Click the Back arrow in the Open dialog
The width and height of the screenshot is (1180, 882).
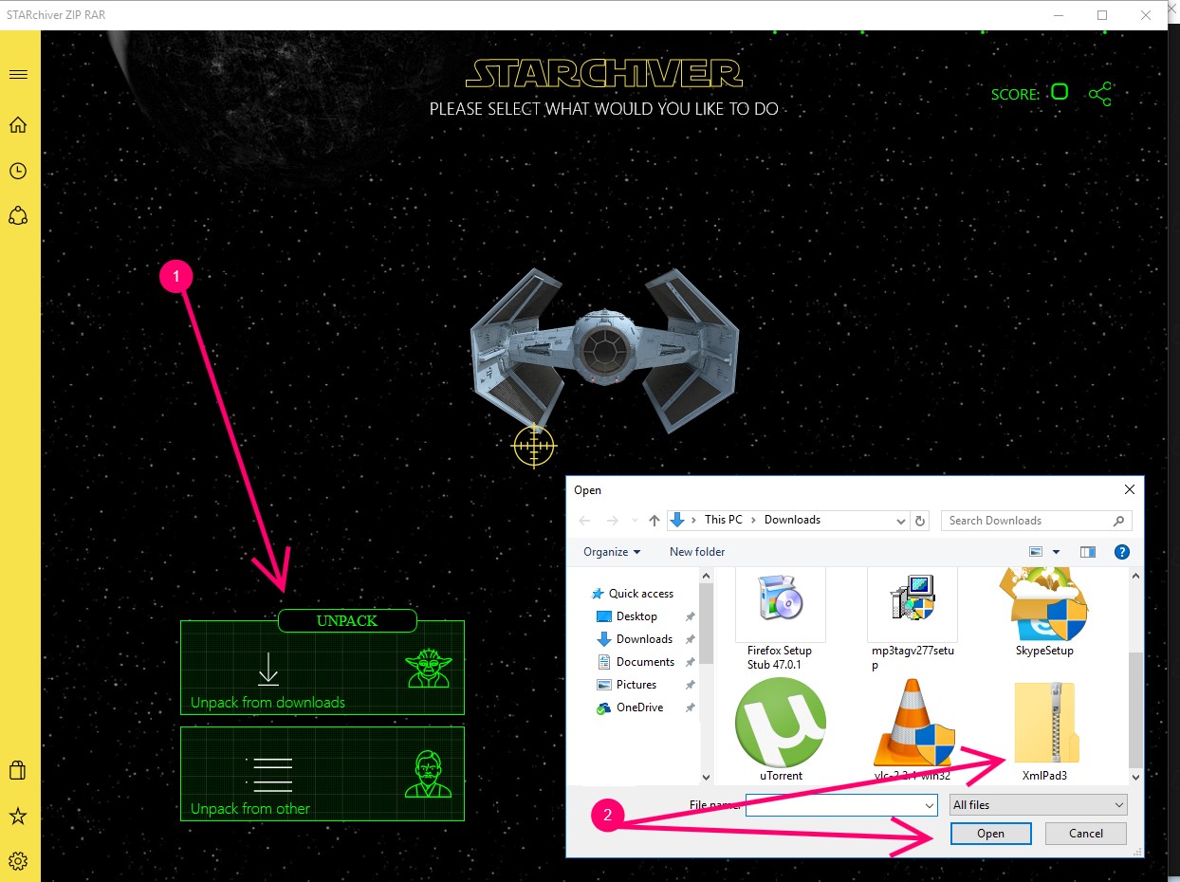pyautogui.click(x=585, y=521)
